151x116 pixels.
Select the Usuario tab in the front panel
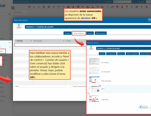click(x=102, y=54)
